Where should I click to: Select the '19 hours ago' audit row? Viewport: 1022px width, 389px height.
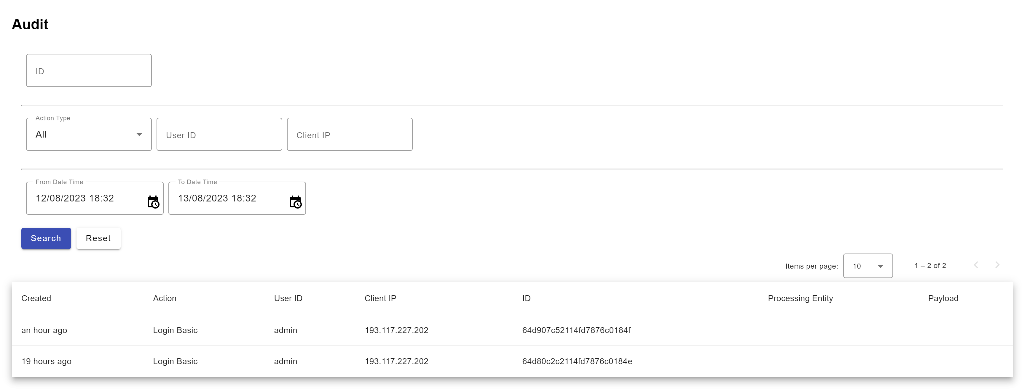pos(47,361)
